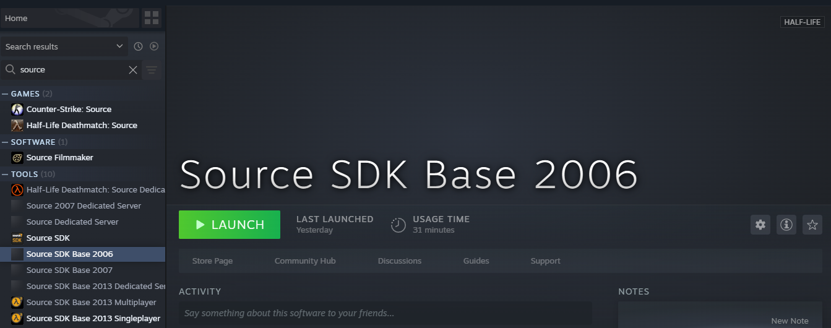Click the source search text field
This screenshot has height=328, width=831.
pos(71,70)
